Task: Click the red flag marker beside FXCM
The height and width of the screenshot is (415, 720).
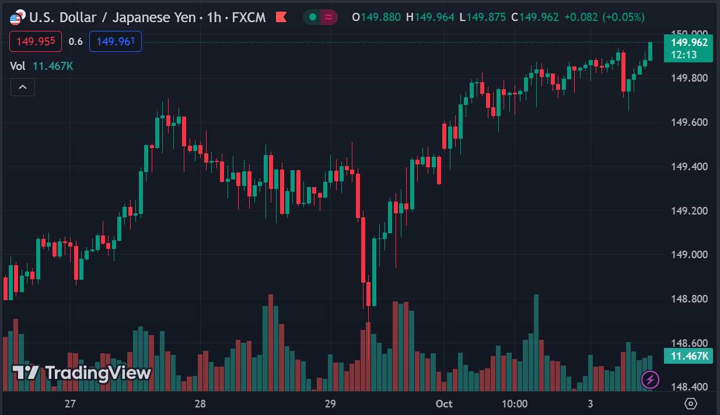Action: (x=281, y=17)
